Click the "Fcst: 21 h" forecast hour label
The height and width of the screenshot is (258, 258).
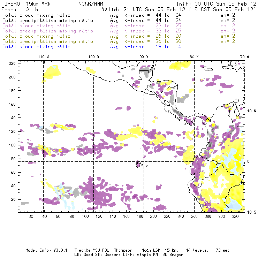point(20,9)
